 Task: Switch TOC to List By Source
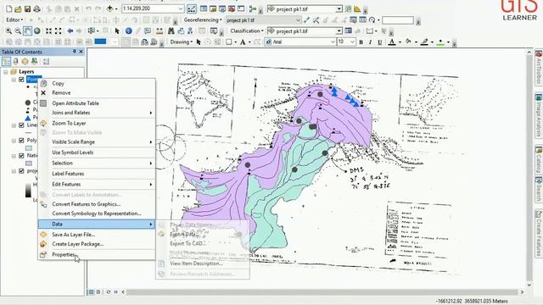tap(15, 62)
